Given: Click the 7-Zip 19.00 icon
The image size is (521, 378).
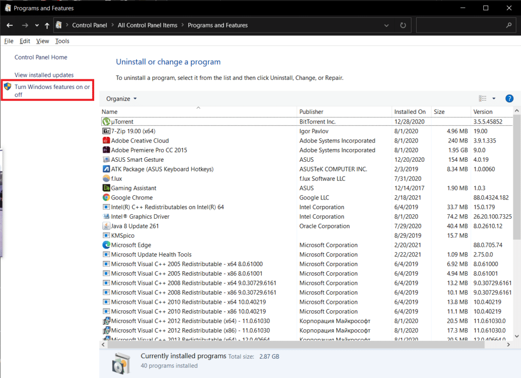Looking at the screenshot, I should [x=106, y=131].
